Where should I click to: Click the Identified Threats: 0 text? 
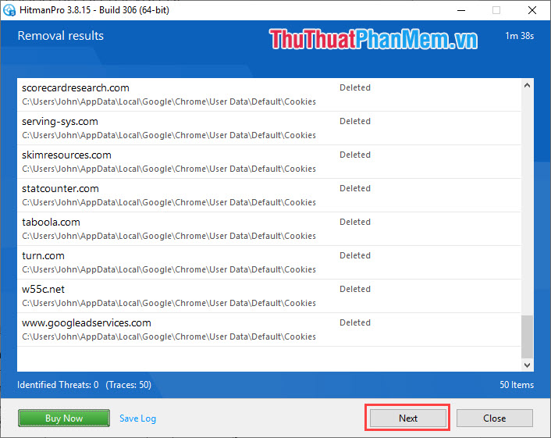[58, 385]
